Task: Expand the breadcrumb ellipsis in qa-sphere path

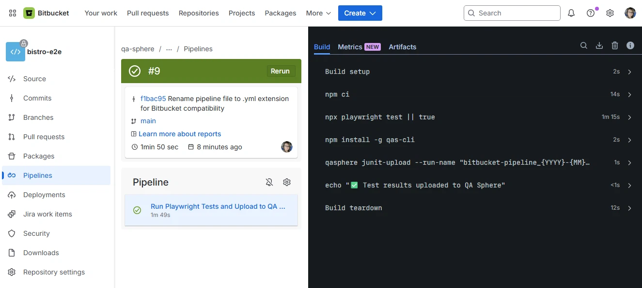Action: click(x=169, y=49)
